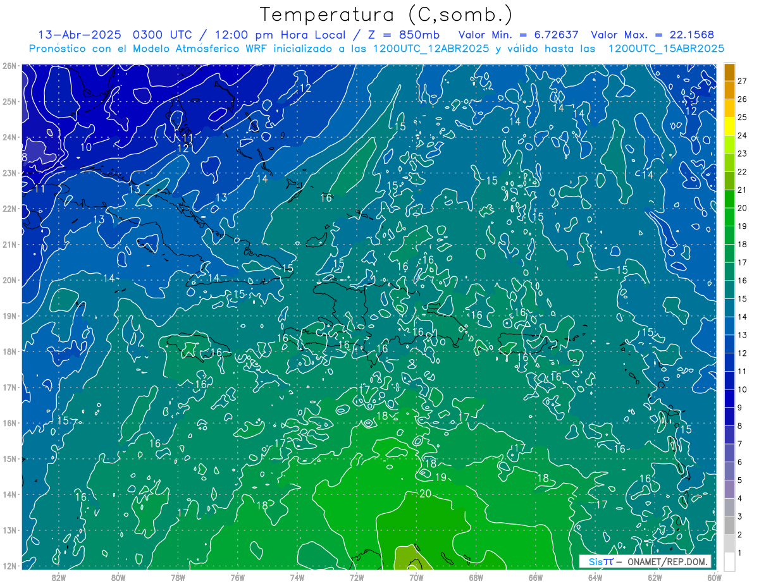Image resolution: width=759 pixels, height=586 pixels.
Task: Click the '16N' latitude axis label
Action: tap(9, 423)
